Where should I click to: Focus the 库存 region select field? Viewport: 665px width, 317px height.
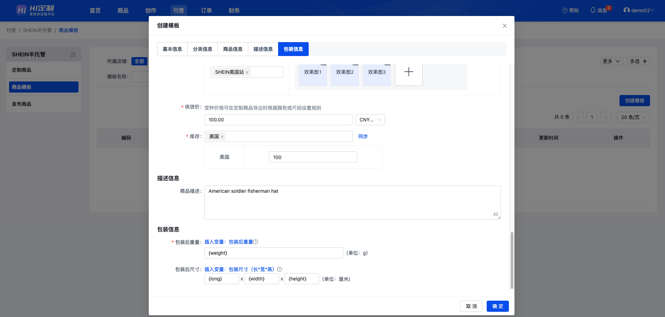[278, 136]
